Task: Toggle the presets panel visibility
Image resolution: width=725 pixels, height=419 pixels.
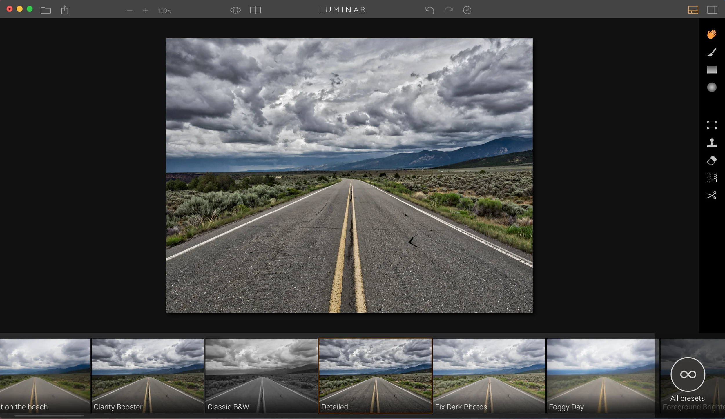Action: pyautogui.click(x=693, y=10)
